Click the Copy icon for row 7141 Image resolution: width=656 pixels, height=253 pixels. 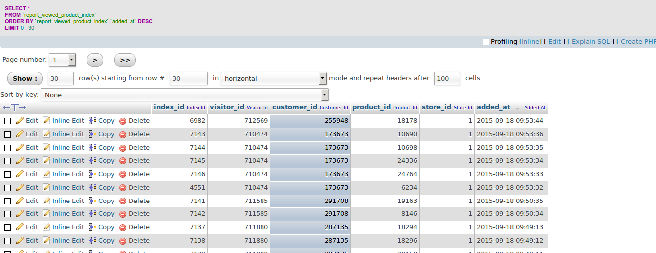92,201
